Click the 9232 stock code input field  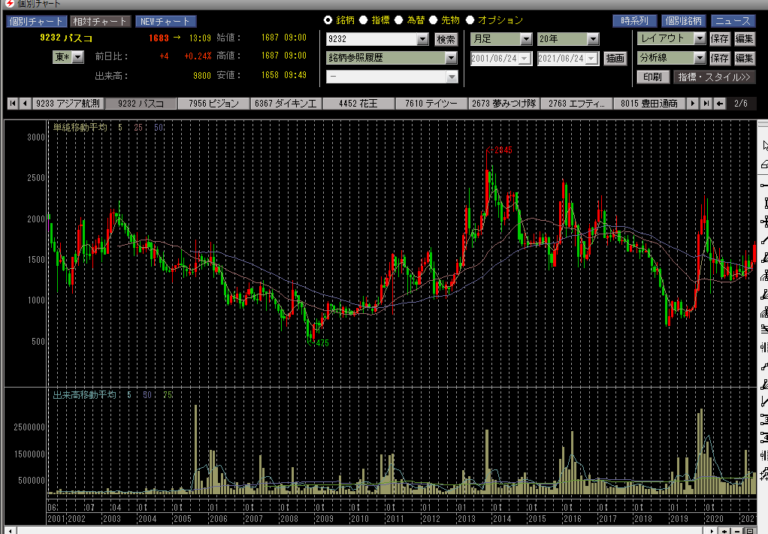[370, 39]
